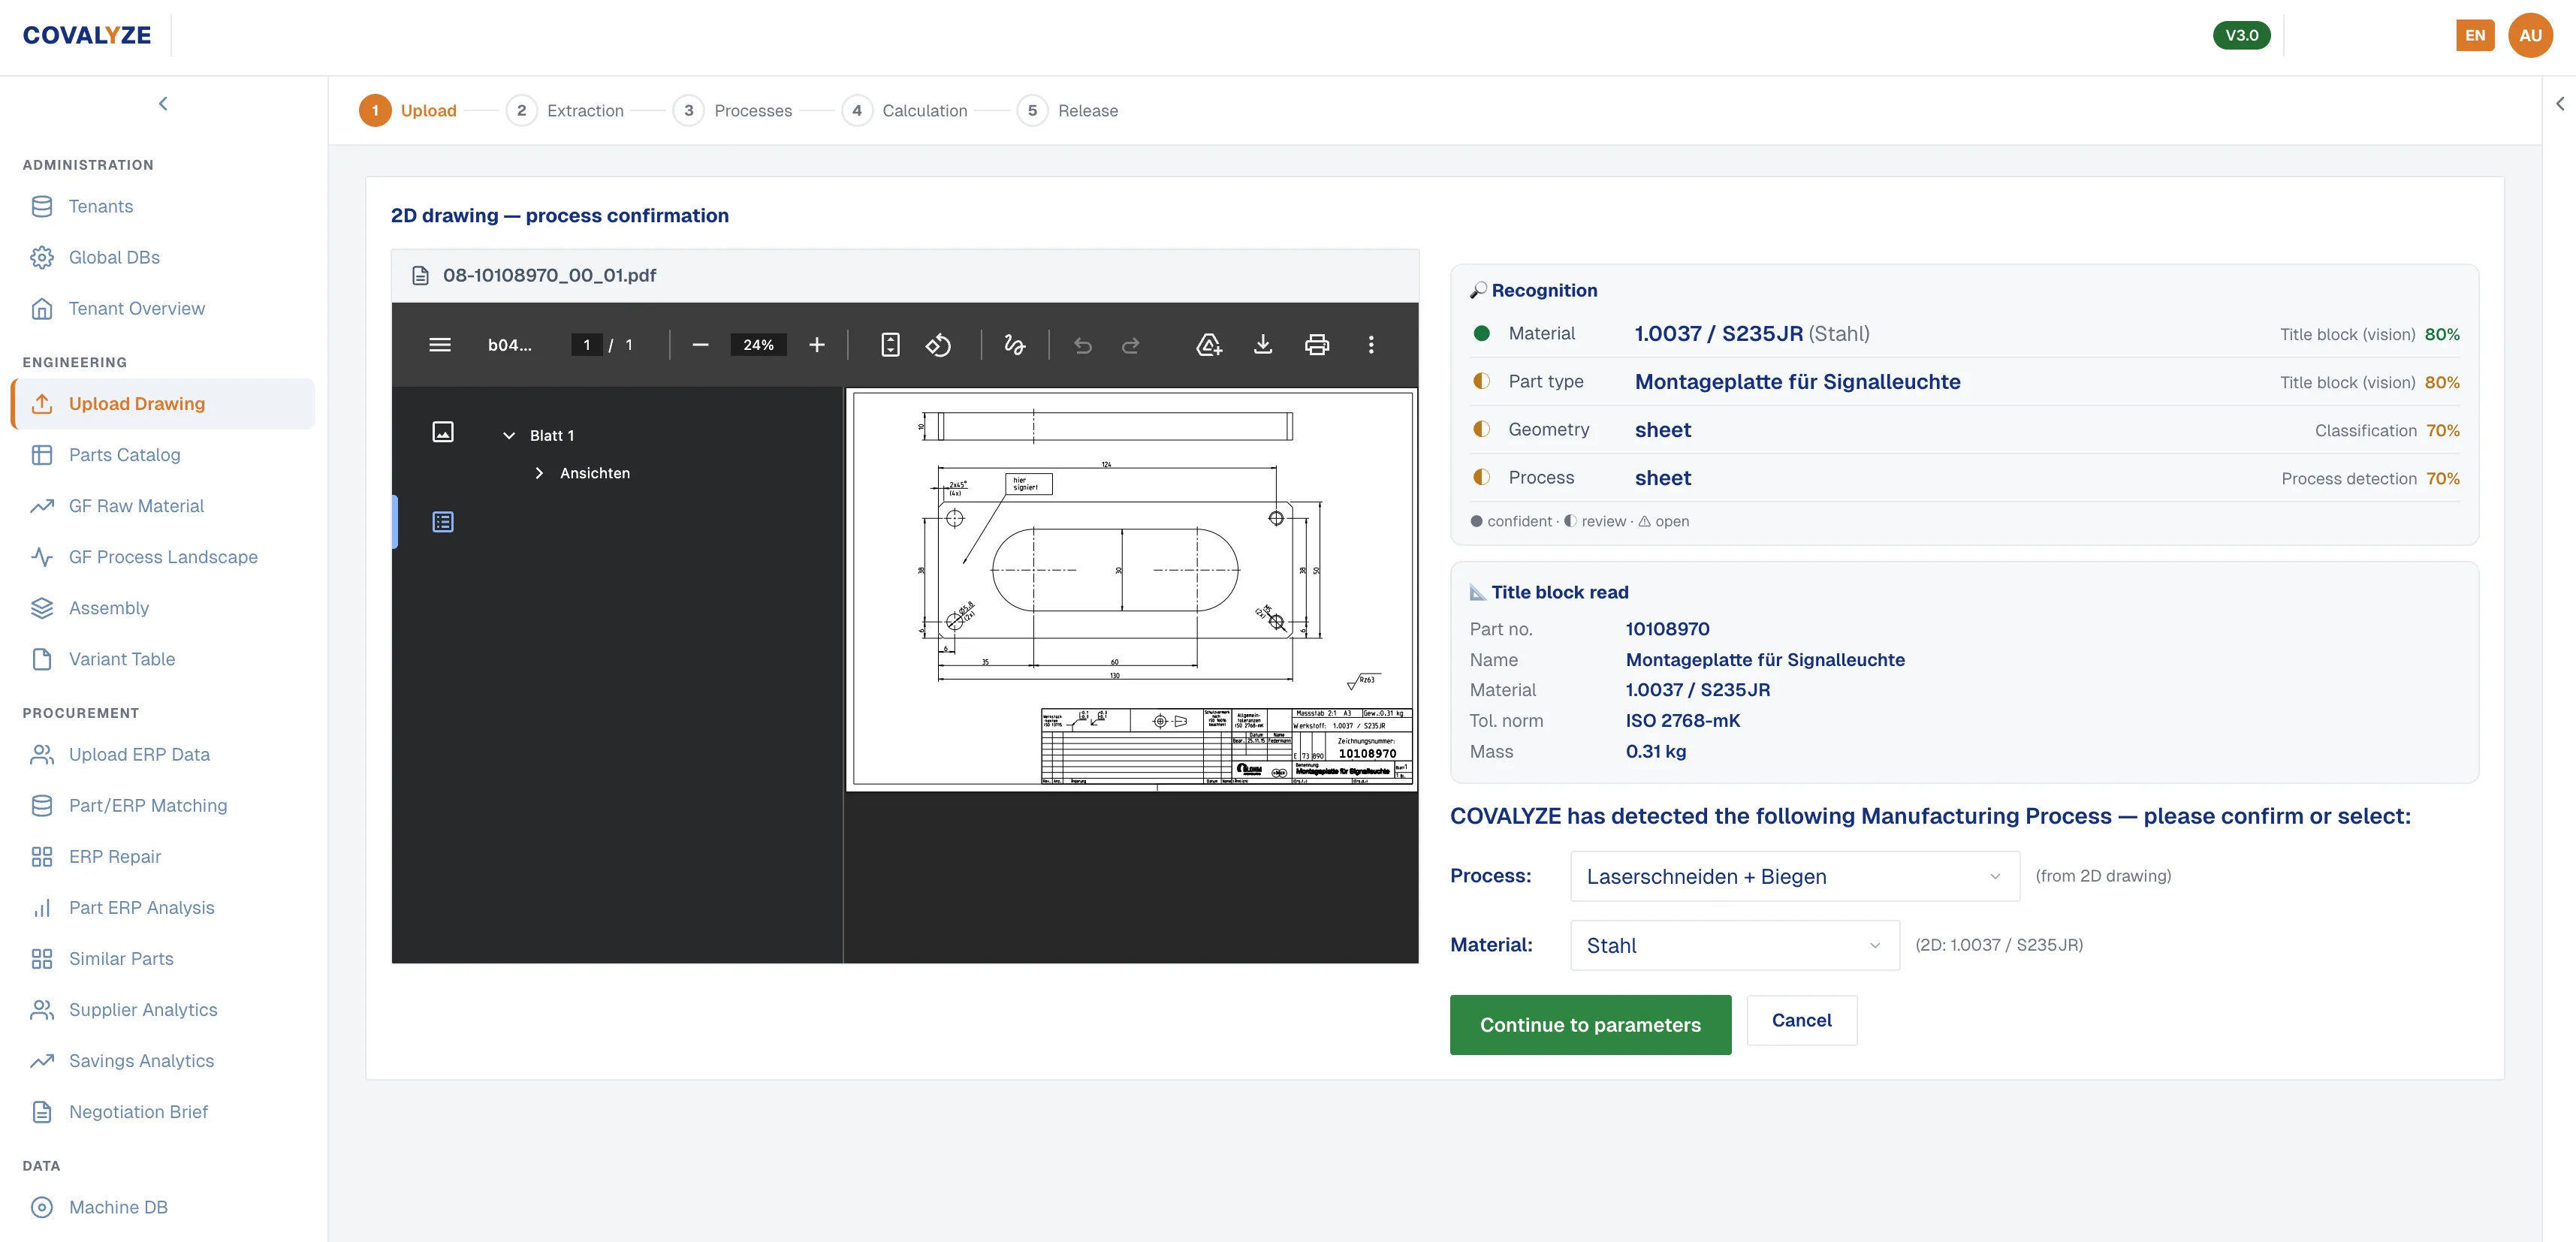The image size is (2576, 1242).
Task: Open Upload Drawing in sidebar
Action: click(163, 404)
